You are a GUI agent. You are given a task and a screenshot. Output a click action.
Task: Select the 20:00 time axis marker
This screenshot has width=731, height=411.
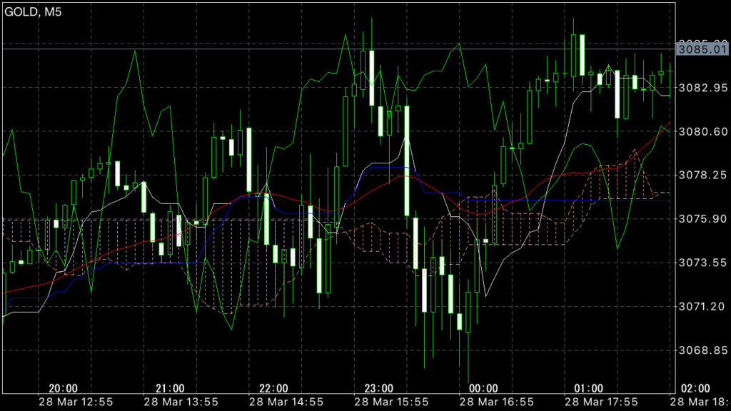(64, 388)
